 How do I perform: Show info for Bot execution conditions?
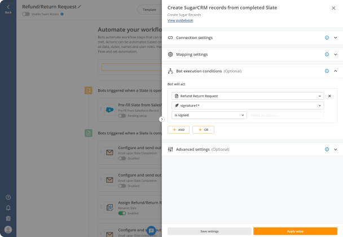tap(327, 71)
